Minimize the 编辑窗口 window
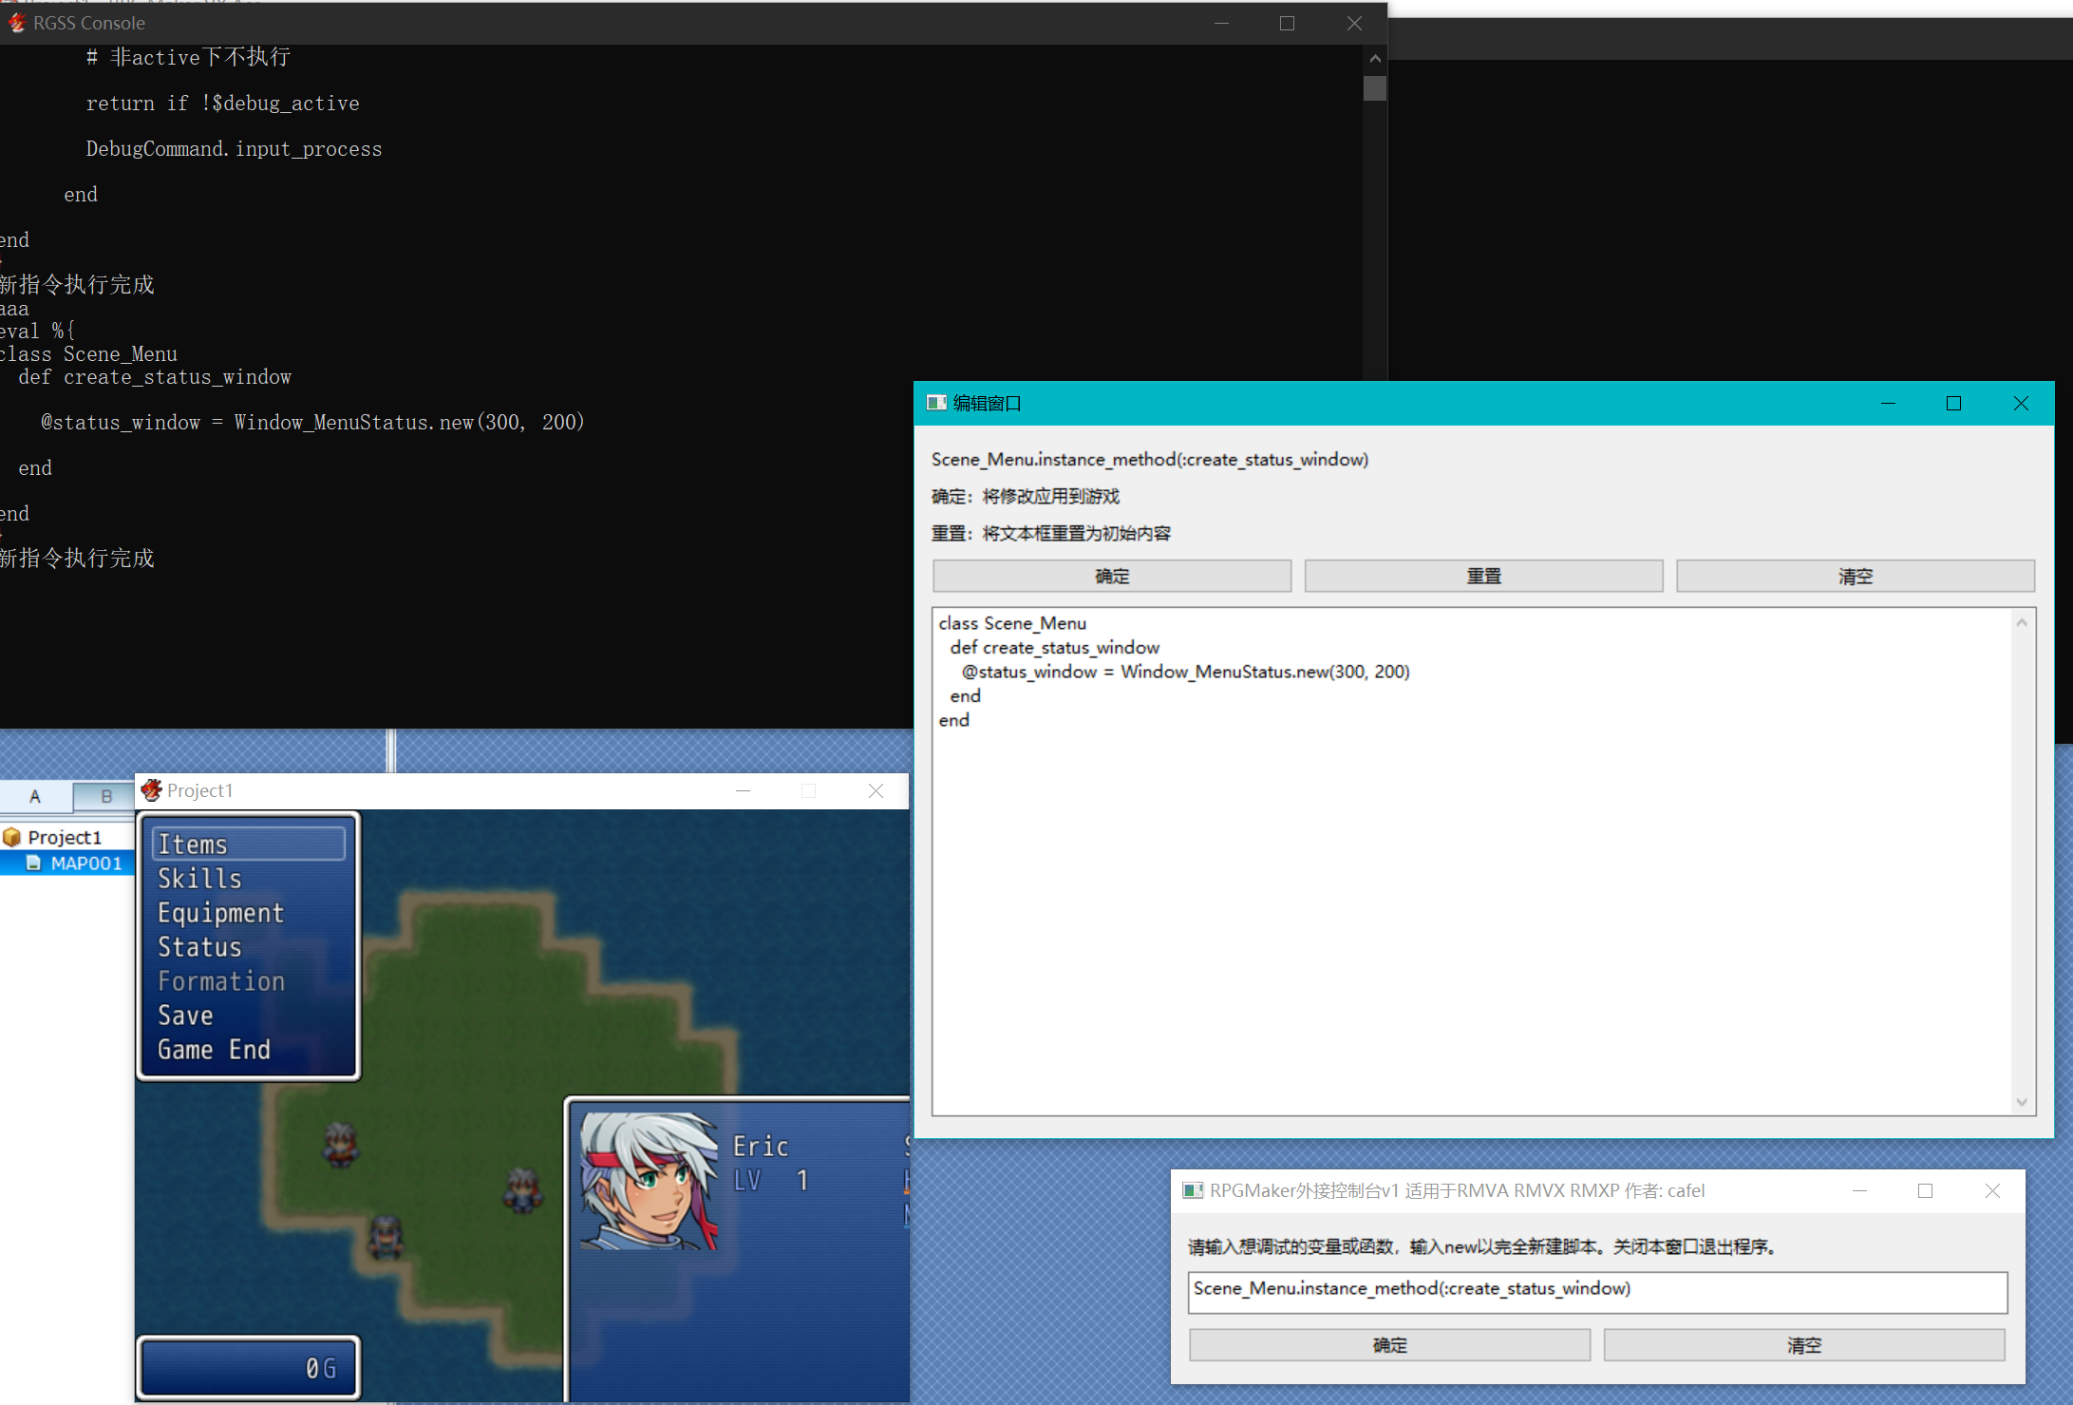The image size is (2073, 1405). click(x=1888, y=403)
